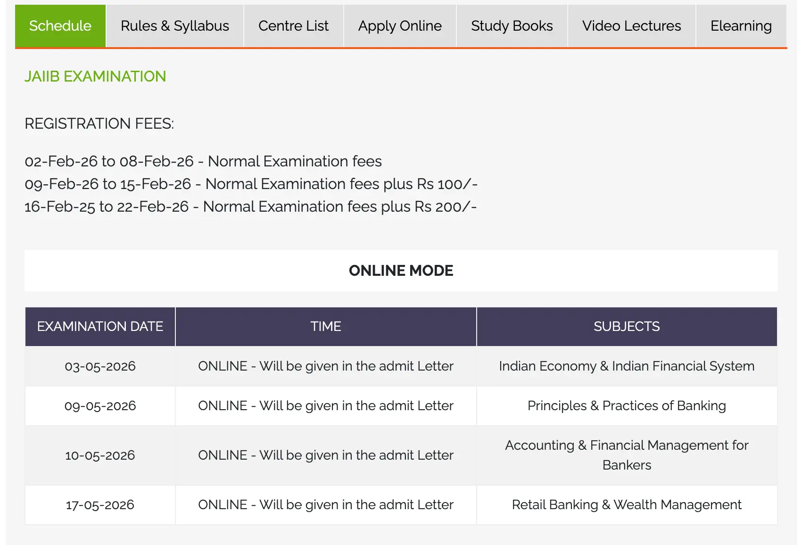Click the TIME column header
The image size is (810, 545).
click(x=326, y=326)
